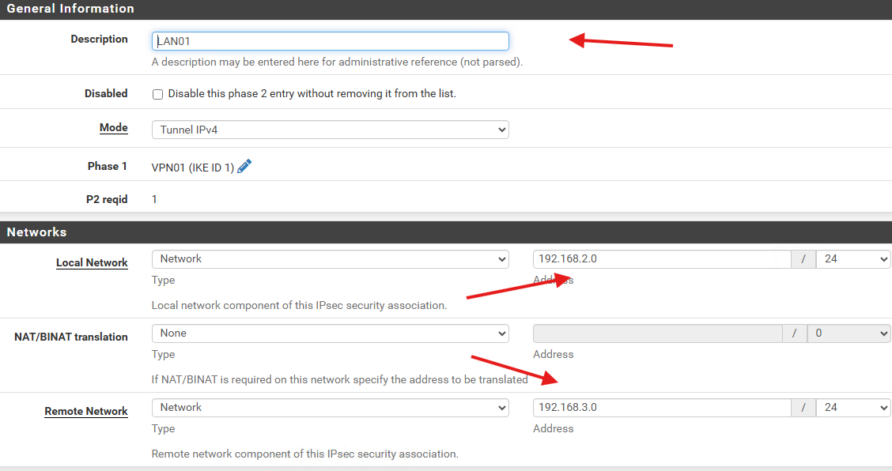Screen dimensions: 892x471
Task: Click the 'Disable this phase 2 entry' label text
Action: pyautogui.click(x=312, y=94)
